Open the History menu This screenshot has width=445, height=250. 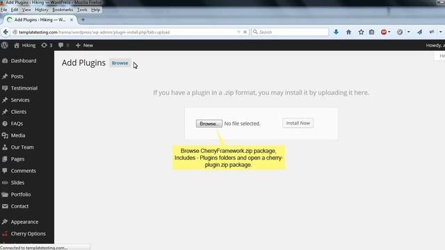coord(42,10)
